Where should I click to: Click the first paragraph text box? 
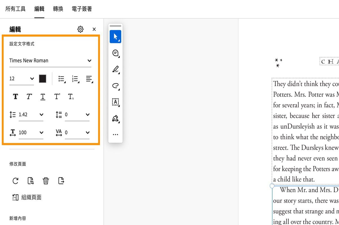pyautogui.click(x=305, y=131)
